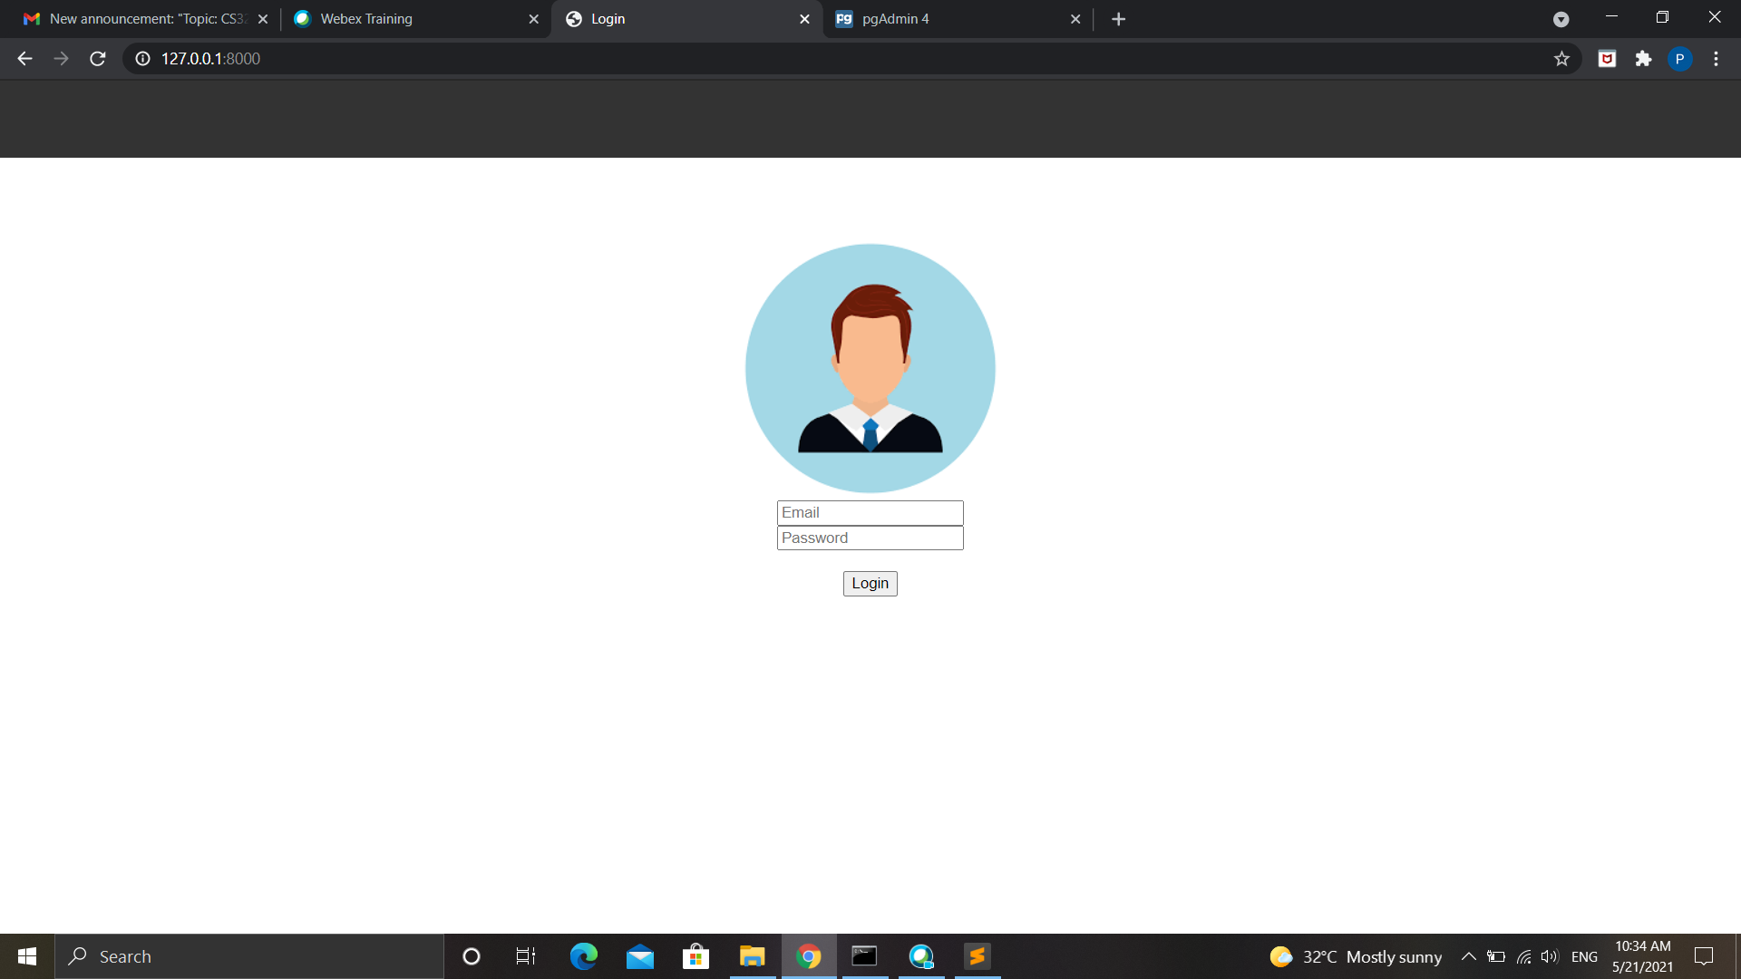Expand the tab search dropdown
This screenshot has width=1741, height=979.
coord(1561,19)
